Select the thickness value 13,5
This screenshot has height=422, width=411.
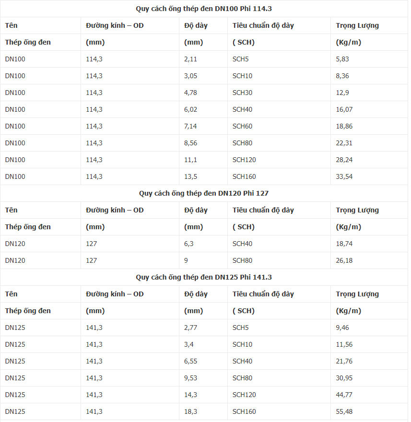point(191,176)
